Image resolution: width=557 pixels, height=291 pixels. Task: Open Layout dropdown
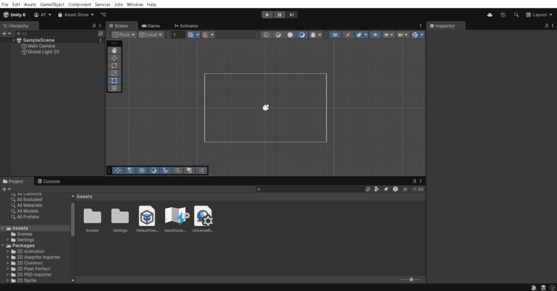(x=539, y=15)
